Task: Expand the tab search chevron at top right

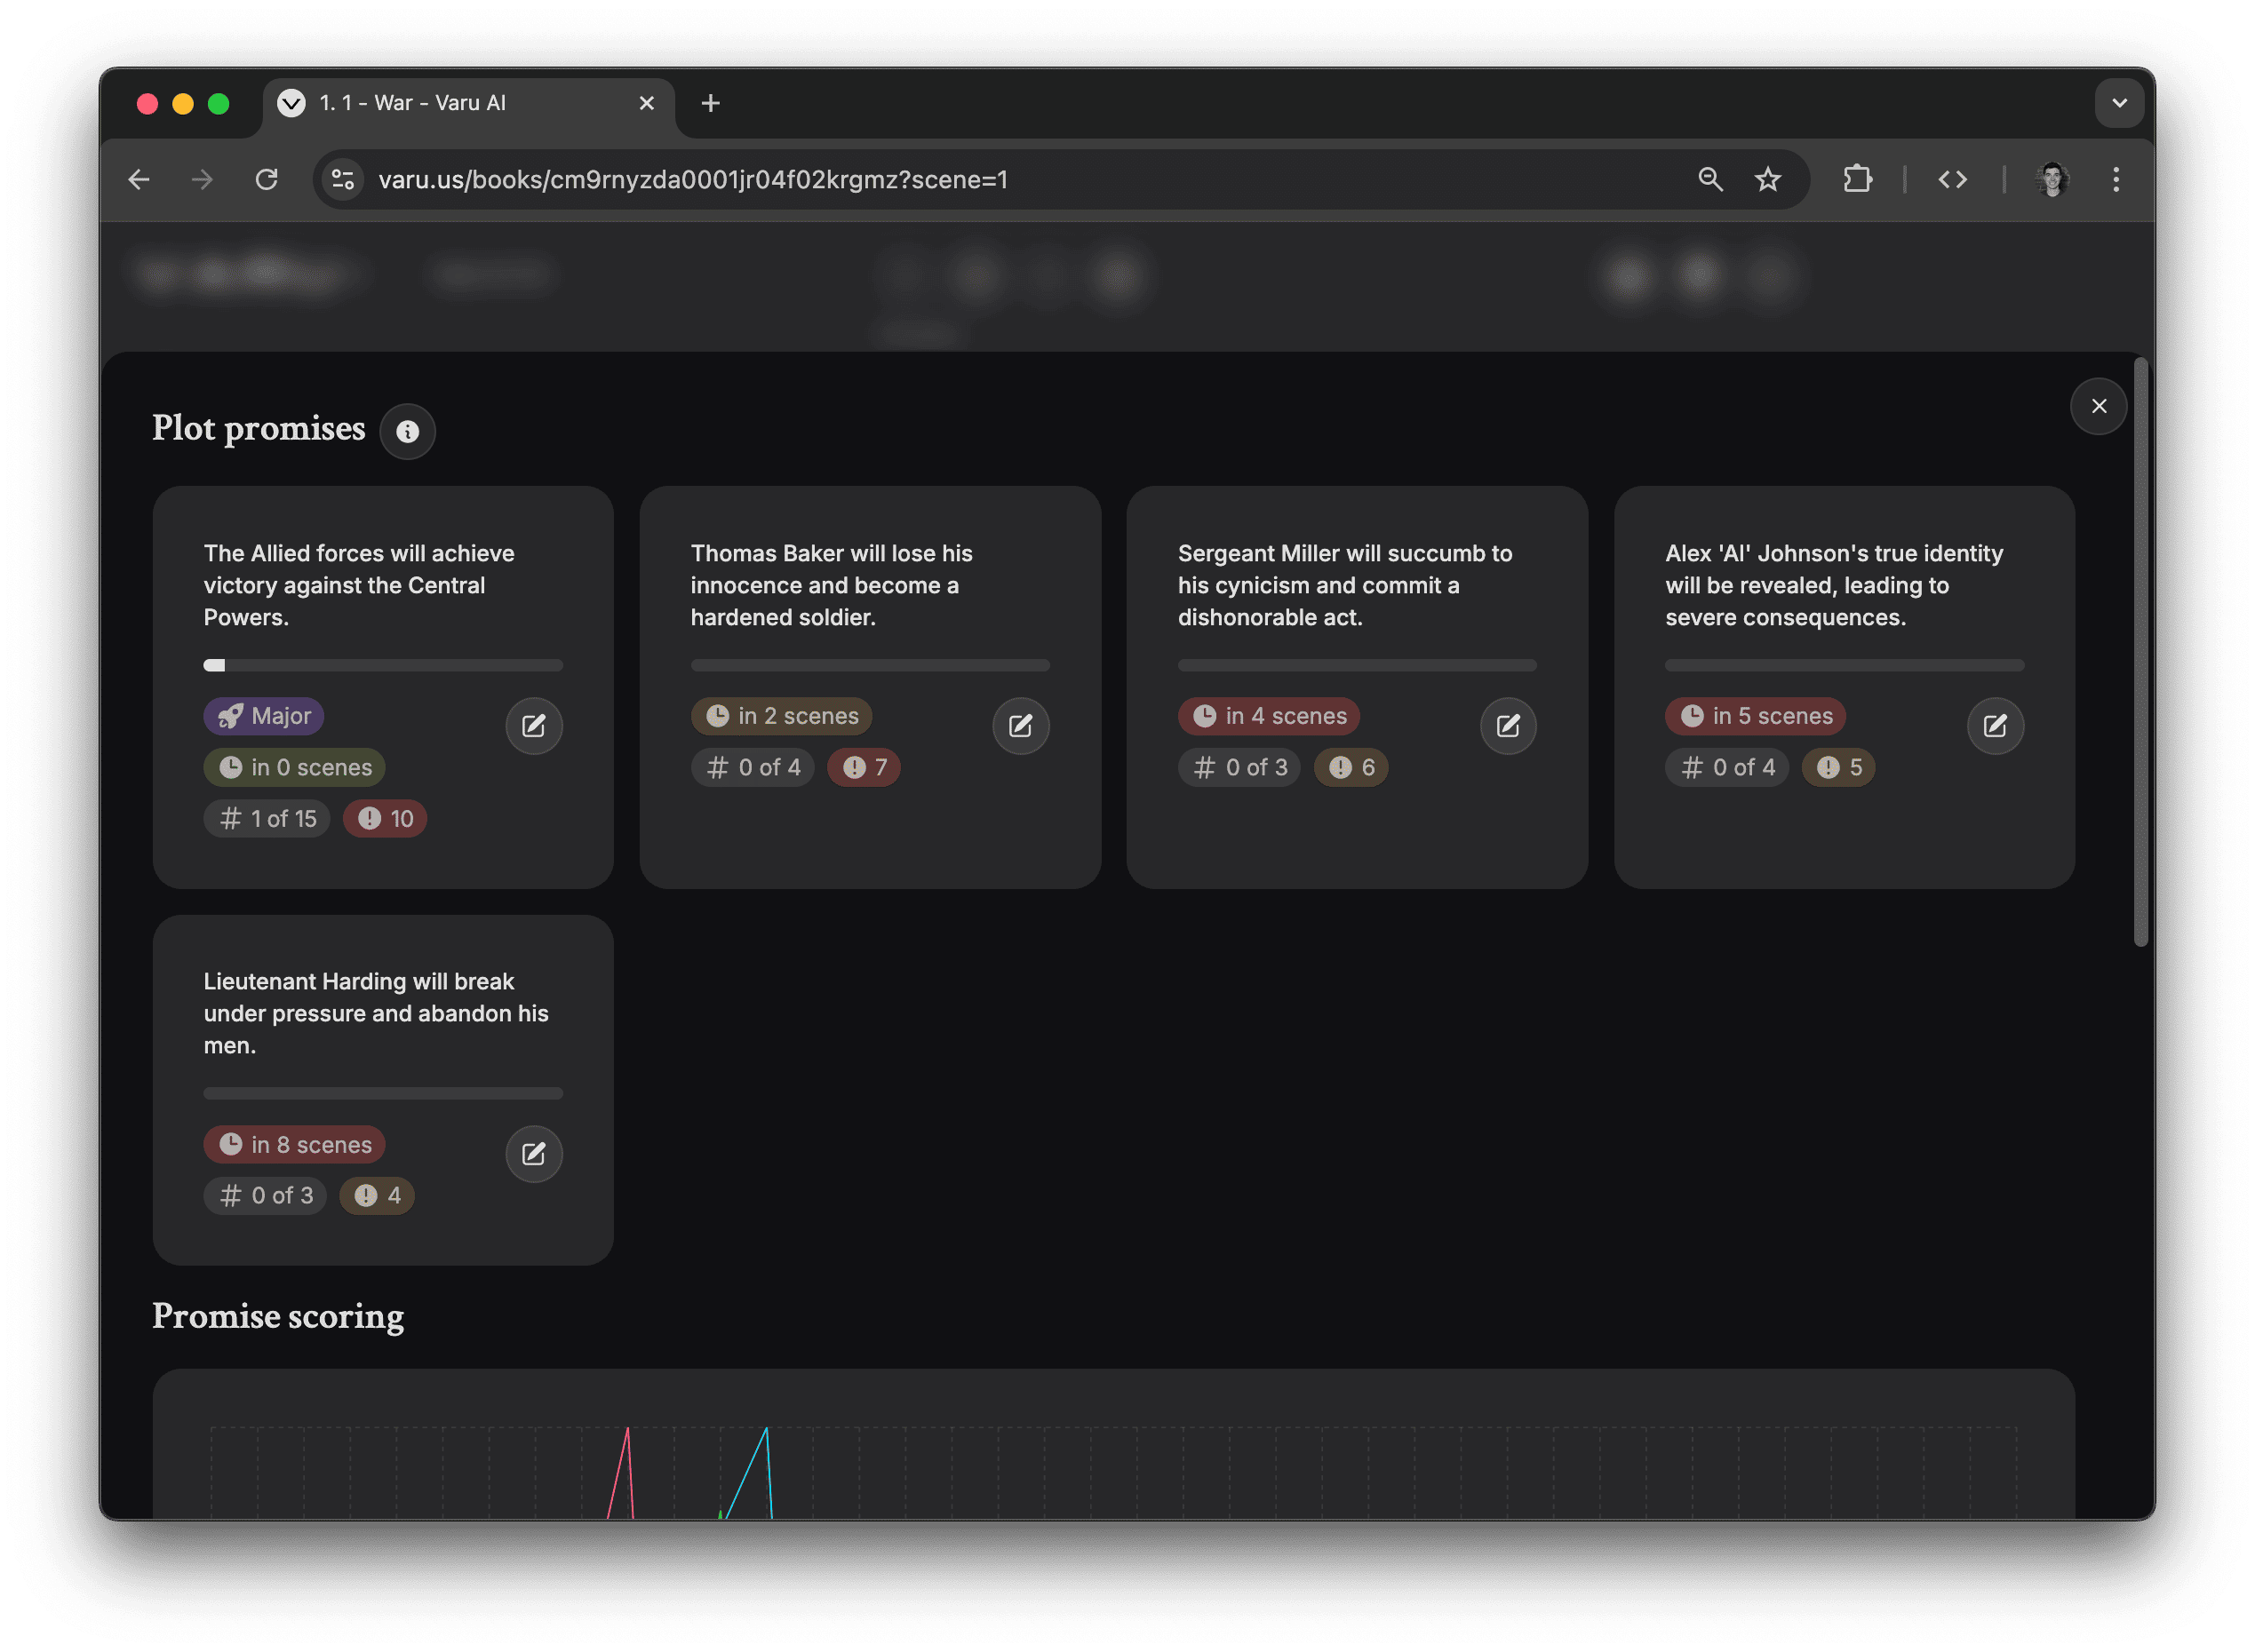Action: click(2120, 102)
